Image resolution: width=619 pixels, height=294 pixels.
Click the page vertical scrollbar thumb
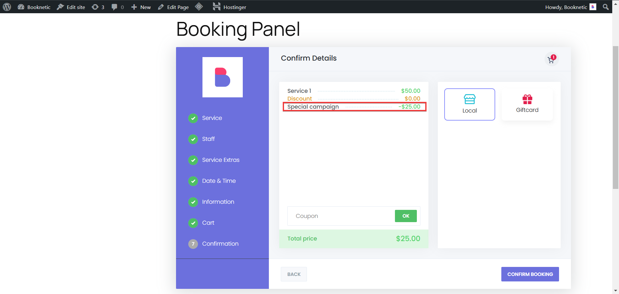[x=615, y=118]
